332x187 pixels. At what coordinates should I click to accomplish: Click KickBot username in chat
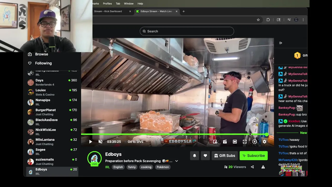(x=294, y=121)
